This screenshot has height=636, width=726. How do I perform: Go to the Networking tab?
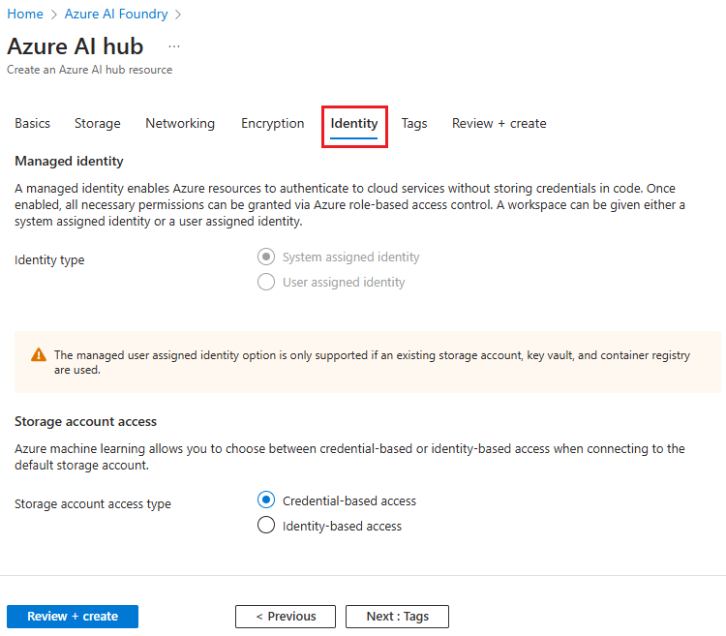pos(180,124)
